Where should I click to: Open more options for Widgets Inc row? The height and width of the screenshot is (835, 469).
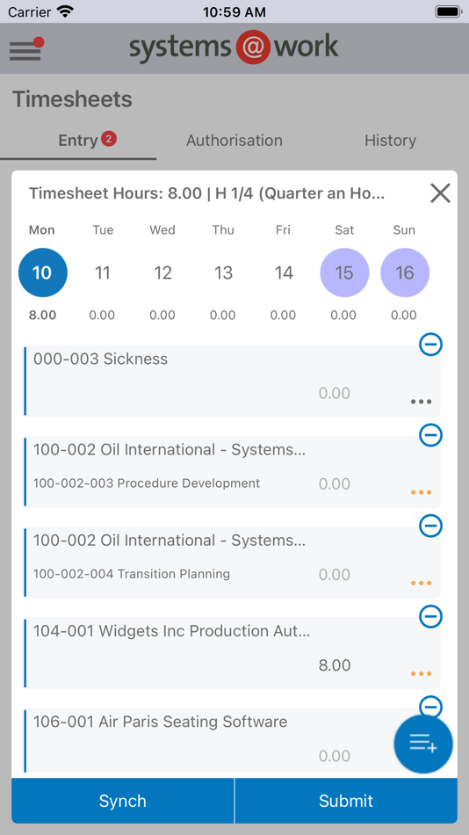click(x=421, y=673)
